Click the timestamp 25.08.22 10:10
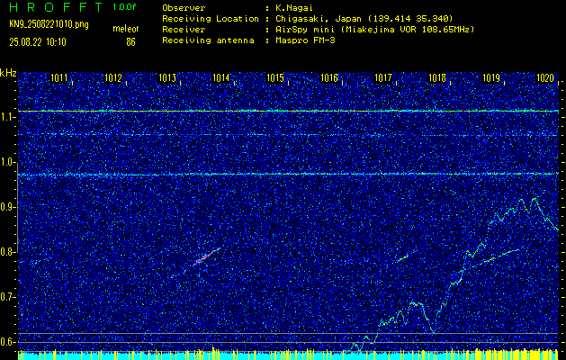 (38, 42)
